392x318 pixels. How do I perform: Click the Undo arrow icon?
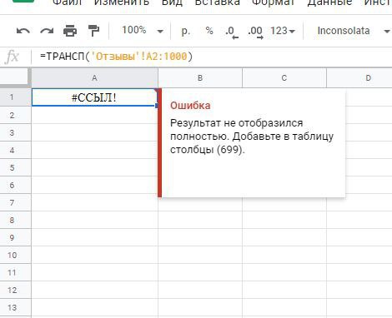coord(23,31)
